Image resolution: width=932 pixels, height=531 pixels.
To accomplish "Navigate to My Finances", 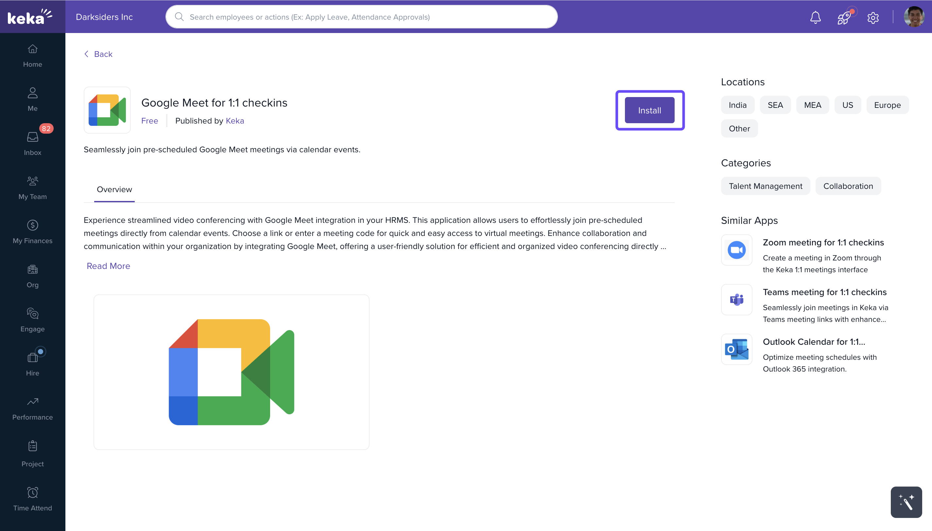I will [x=32, y=231].
